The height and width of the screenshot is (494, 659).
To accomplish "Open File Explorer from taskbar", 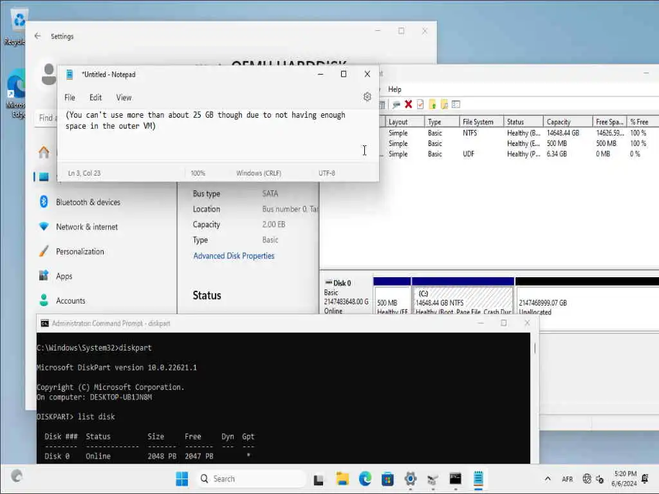I will (342, 479).
